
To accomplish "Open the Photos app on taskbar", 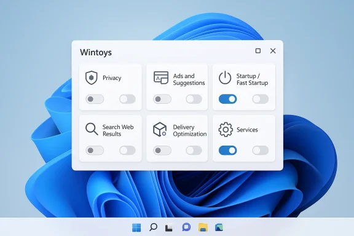I will [x=219, y=227].
